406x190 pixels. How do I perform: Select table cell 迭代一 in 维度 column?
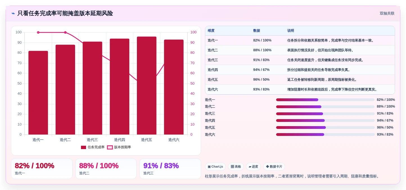[x=213, y=40]
